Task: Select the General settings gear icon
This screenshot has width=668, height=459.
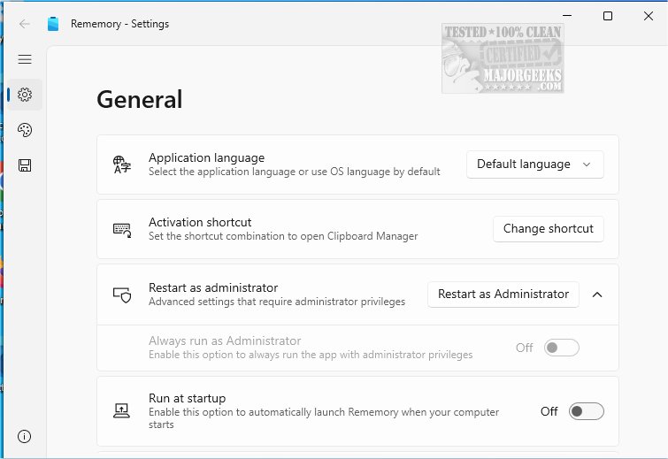Action: pos(25,95)
